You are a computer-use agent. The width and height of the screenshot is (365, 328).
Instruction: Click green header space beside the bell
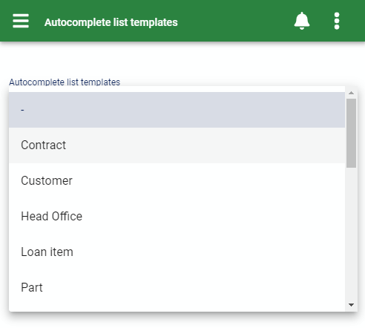(235, 21)
